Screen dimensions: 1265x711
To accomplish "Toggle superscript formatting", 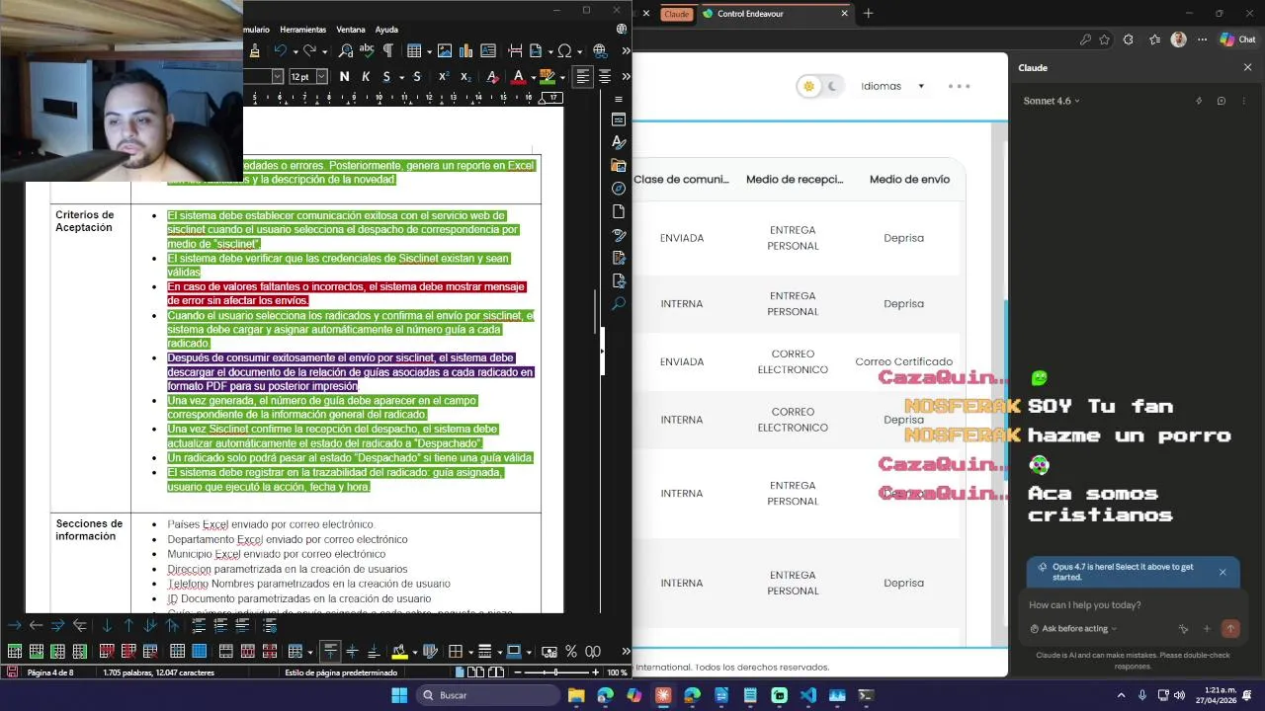I will click(x=444, y=77).
